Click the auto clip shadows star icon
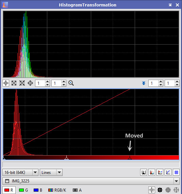Screen dimensions: 182x194 pyautogui.click(x=152, y=190)
